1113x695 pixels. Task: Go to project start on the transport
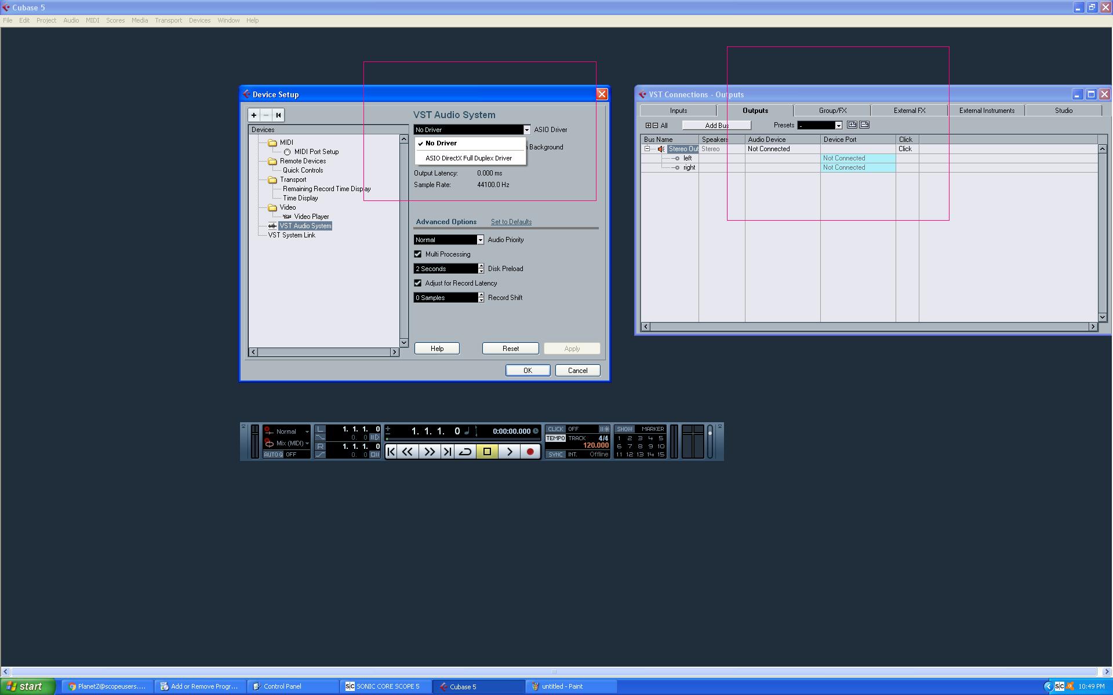pos(391,452)
